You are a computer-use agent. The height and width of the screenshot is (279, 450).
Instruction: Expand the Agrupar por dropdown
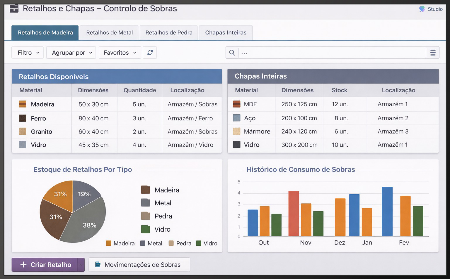(x=71, y=53)
